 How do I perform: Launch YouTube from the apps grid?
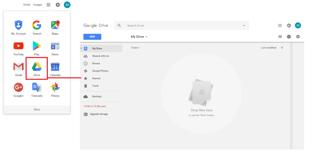pyautogui.click(x=18, y=48)
